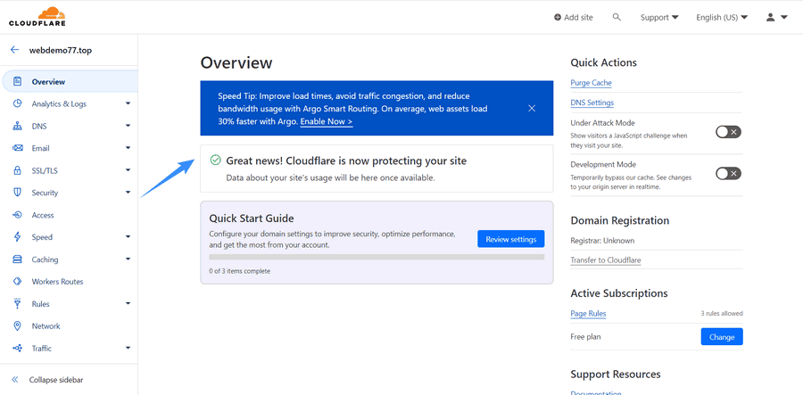This screenshot has width=803, height=395.
Task: Toggle Under Attack Mode switch
Action: click(728, 132)
